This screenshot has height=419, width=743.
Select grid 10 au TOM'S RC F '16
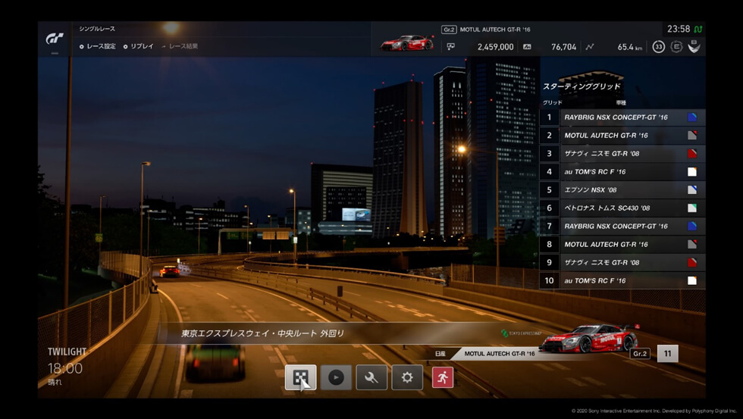tap(622, 281)
